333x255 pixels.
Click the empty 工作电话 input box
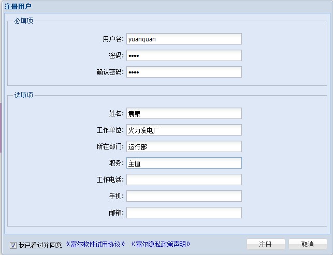click(x=184, y=179)
